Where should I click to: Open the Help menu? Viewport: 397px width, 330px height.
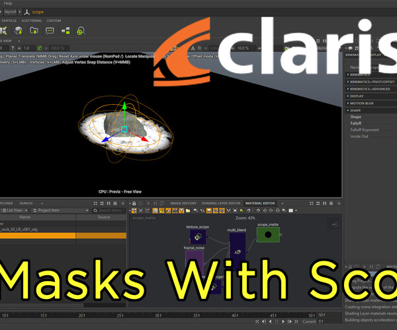[7, 3]
